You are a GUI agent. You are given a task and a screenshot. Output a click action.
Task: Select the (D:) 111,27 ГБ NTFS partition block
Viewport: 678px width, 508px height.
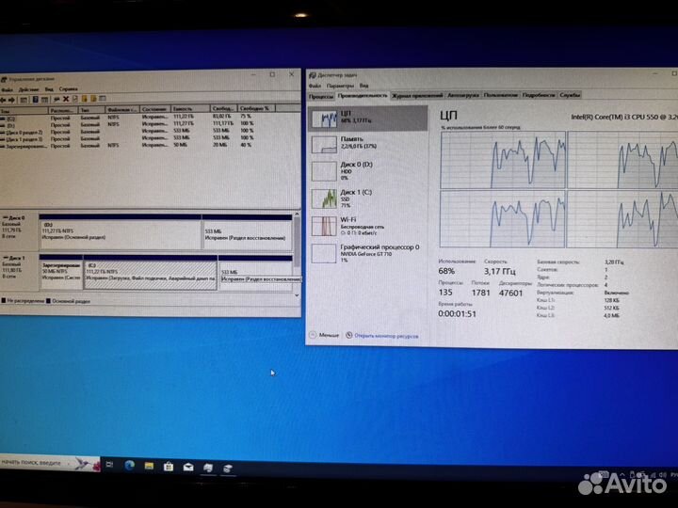click(121, 232)
